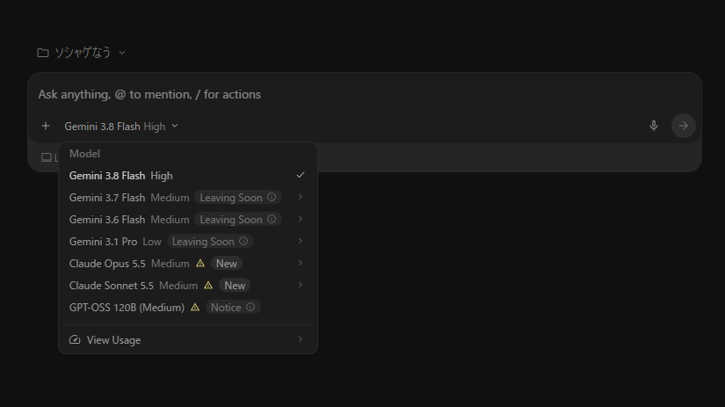Viewport: 725px width, 407px height.
Task: Click warning triangle next to Claude Sonnet 5.5
Action: click(208, 286)
